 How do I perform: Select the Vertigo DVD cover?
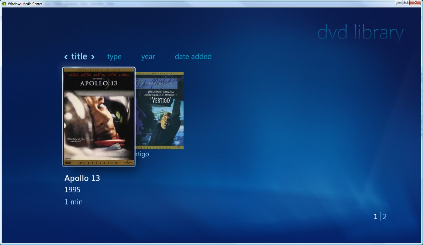[160, 111]
